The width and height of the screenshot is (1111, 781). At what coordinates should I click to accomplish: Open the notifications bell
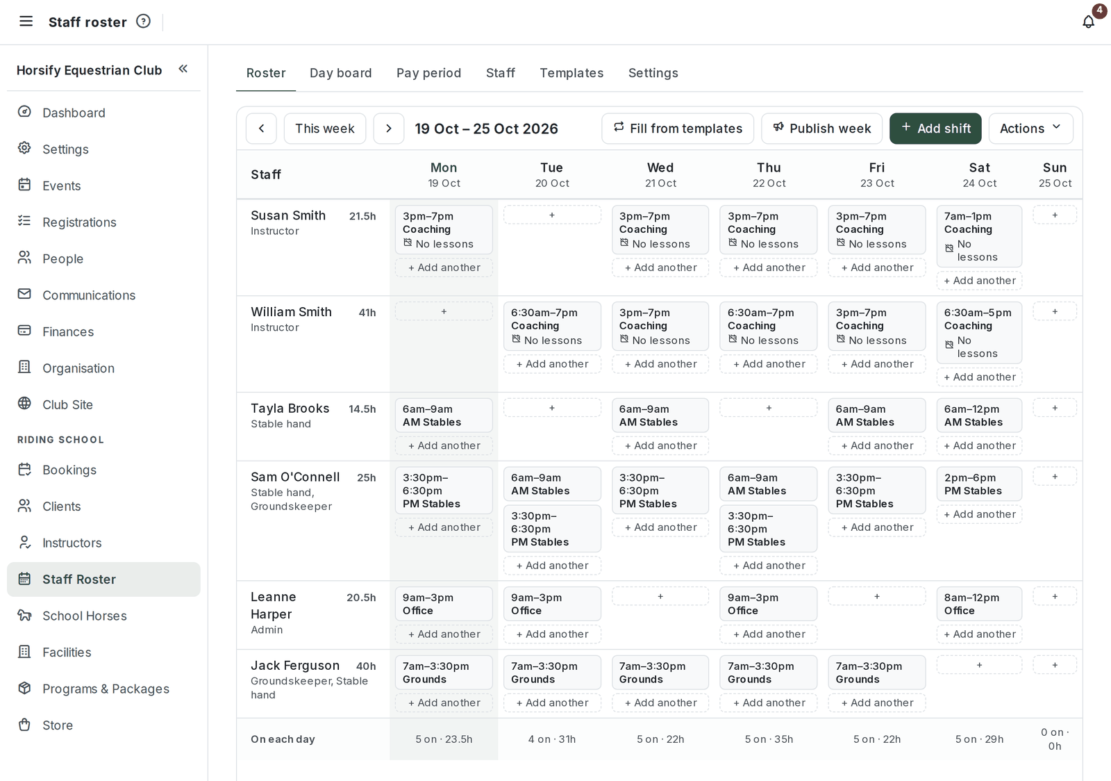coord(1089,22)
